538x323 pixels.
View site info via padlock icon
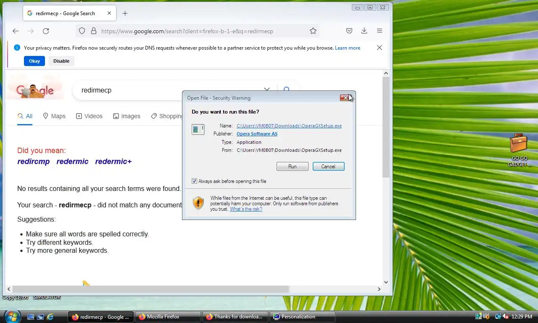coord(93,31)
